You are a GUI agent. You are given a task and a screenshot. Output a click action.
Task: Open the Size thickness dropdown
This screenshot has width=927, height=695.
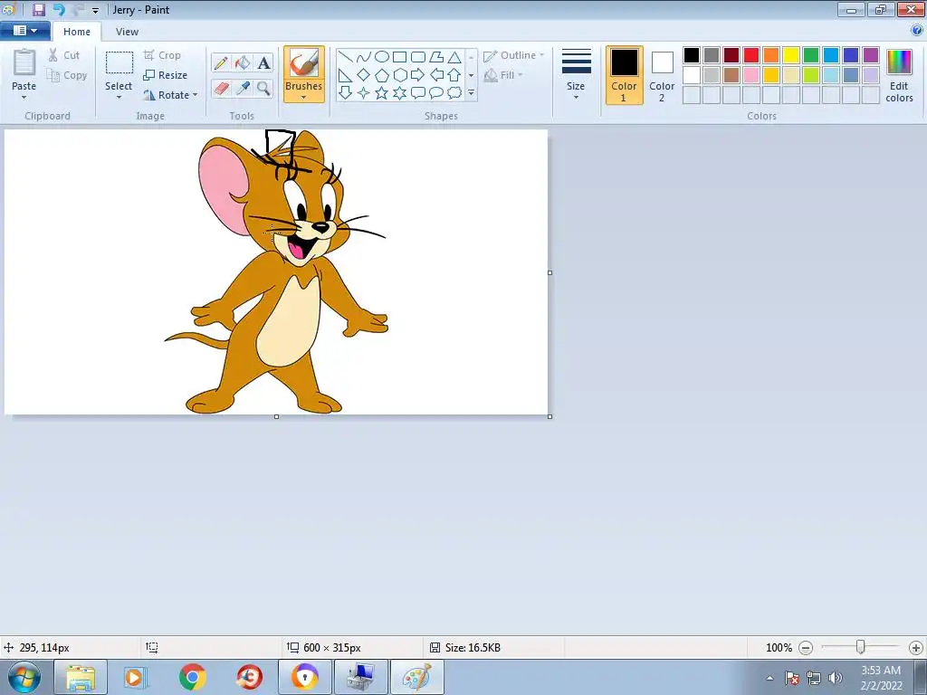(x=576, y=96)
